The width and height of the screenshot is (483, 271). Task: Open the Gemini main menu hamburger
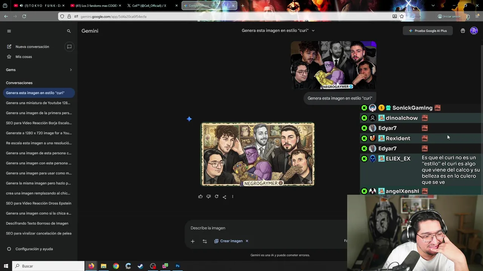pos(9,31)
